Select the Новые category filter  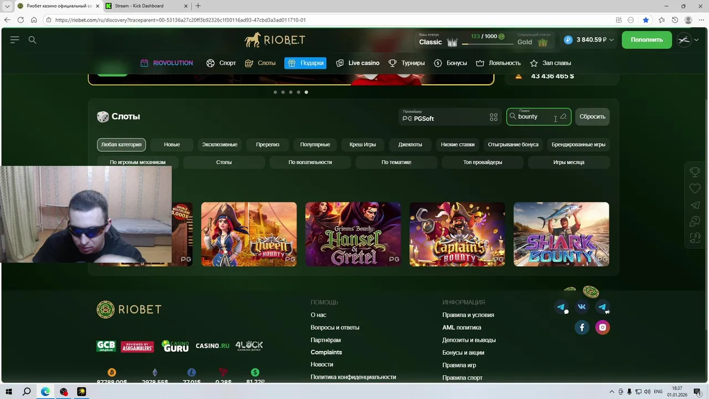[x=172, y=145]
